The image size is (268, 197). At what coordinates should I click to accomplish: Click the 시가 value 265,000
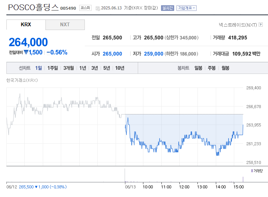tap(112, 54)
